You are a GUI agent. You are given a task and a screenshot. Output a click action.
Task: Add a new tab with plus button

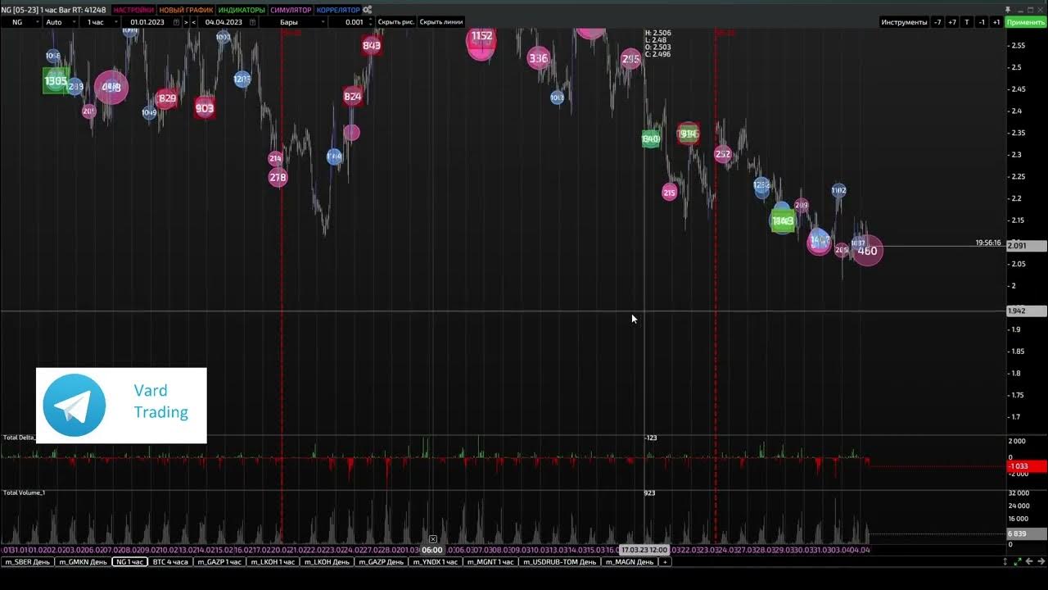click(x=665, y=562)
